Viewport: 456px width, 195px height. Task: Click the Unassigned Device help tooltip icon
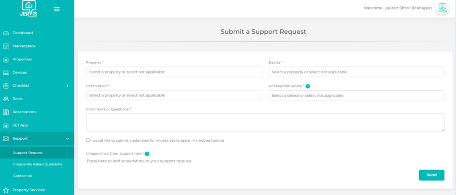coord(308,86)
